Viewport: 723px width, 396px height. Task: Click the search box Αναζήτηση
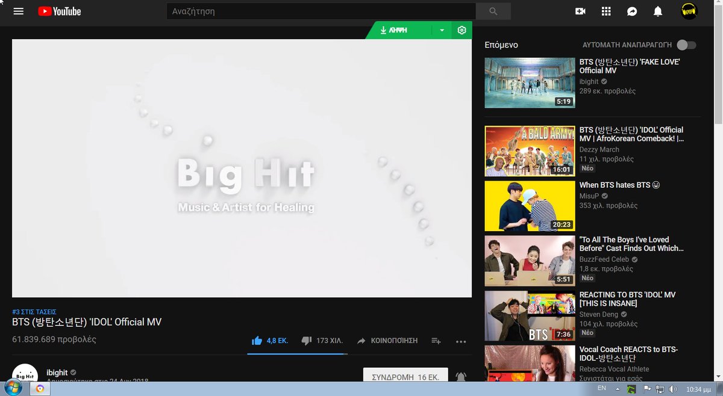coord(321,11)
